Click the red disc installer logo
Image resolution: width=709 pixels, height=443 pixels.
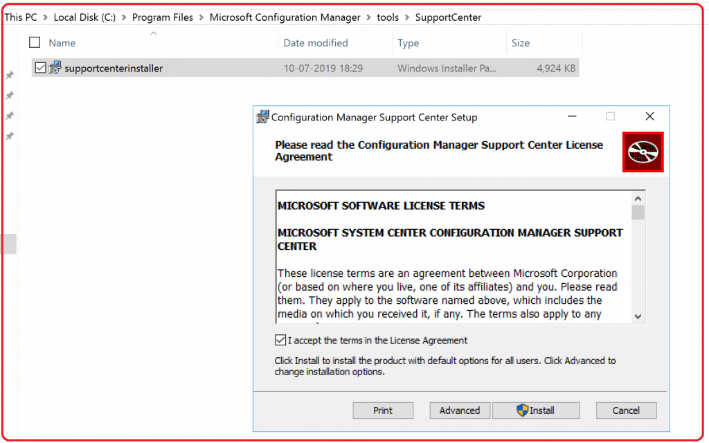(643, 152)
